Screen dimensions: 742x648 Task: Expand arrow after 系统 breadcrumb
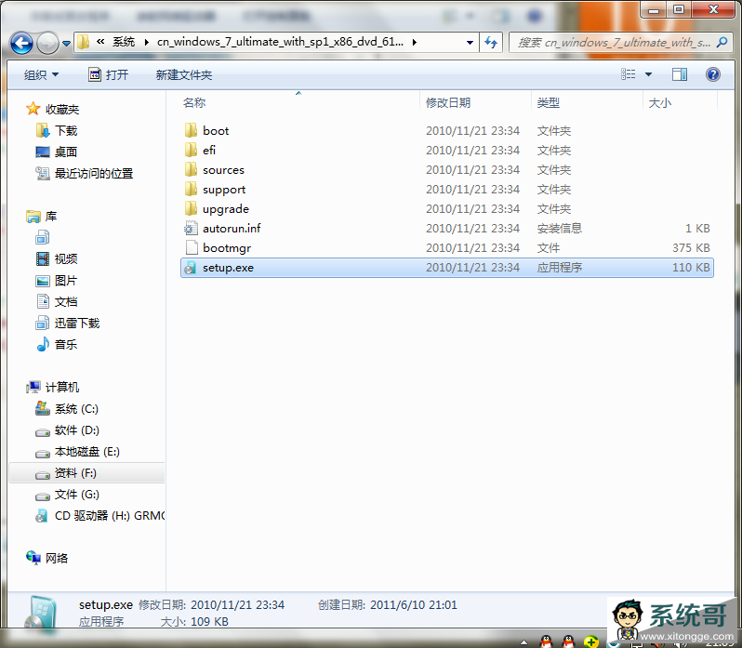[147, 42]
